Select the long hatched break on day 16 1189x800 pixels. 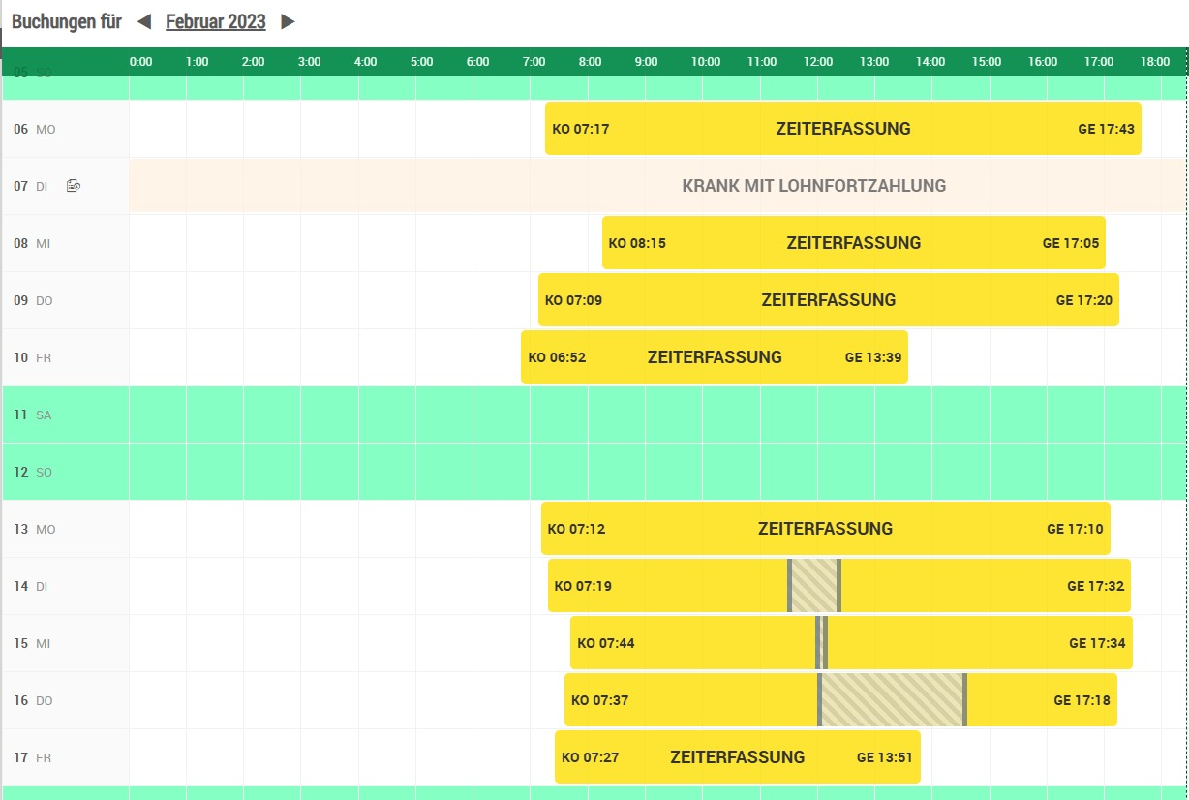point(892,699)
